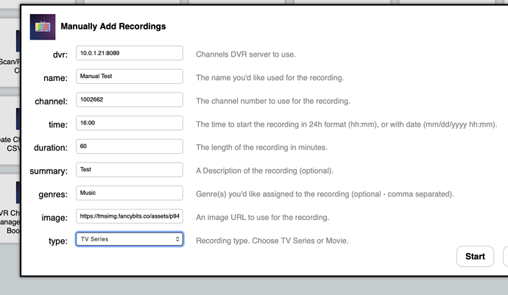Select the channel field showing 1002662
The height and width of the screenshot is (295, 508).
point(129,100)
